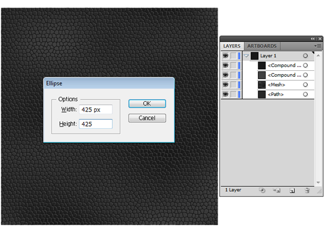Image resolution: width=324 pixels, height=231 pixels.
Task: Switch to the ARTBOARDS tab
Action: point(262,46)
